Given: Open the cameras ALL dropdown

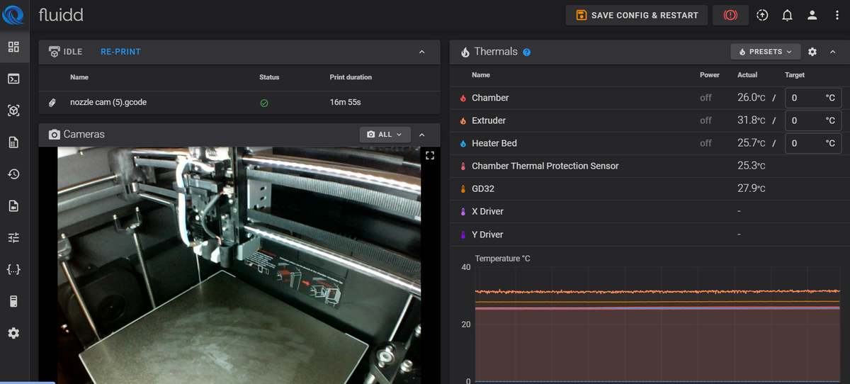Looking at the screenshot, I should tap(385, 135).
